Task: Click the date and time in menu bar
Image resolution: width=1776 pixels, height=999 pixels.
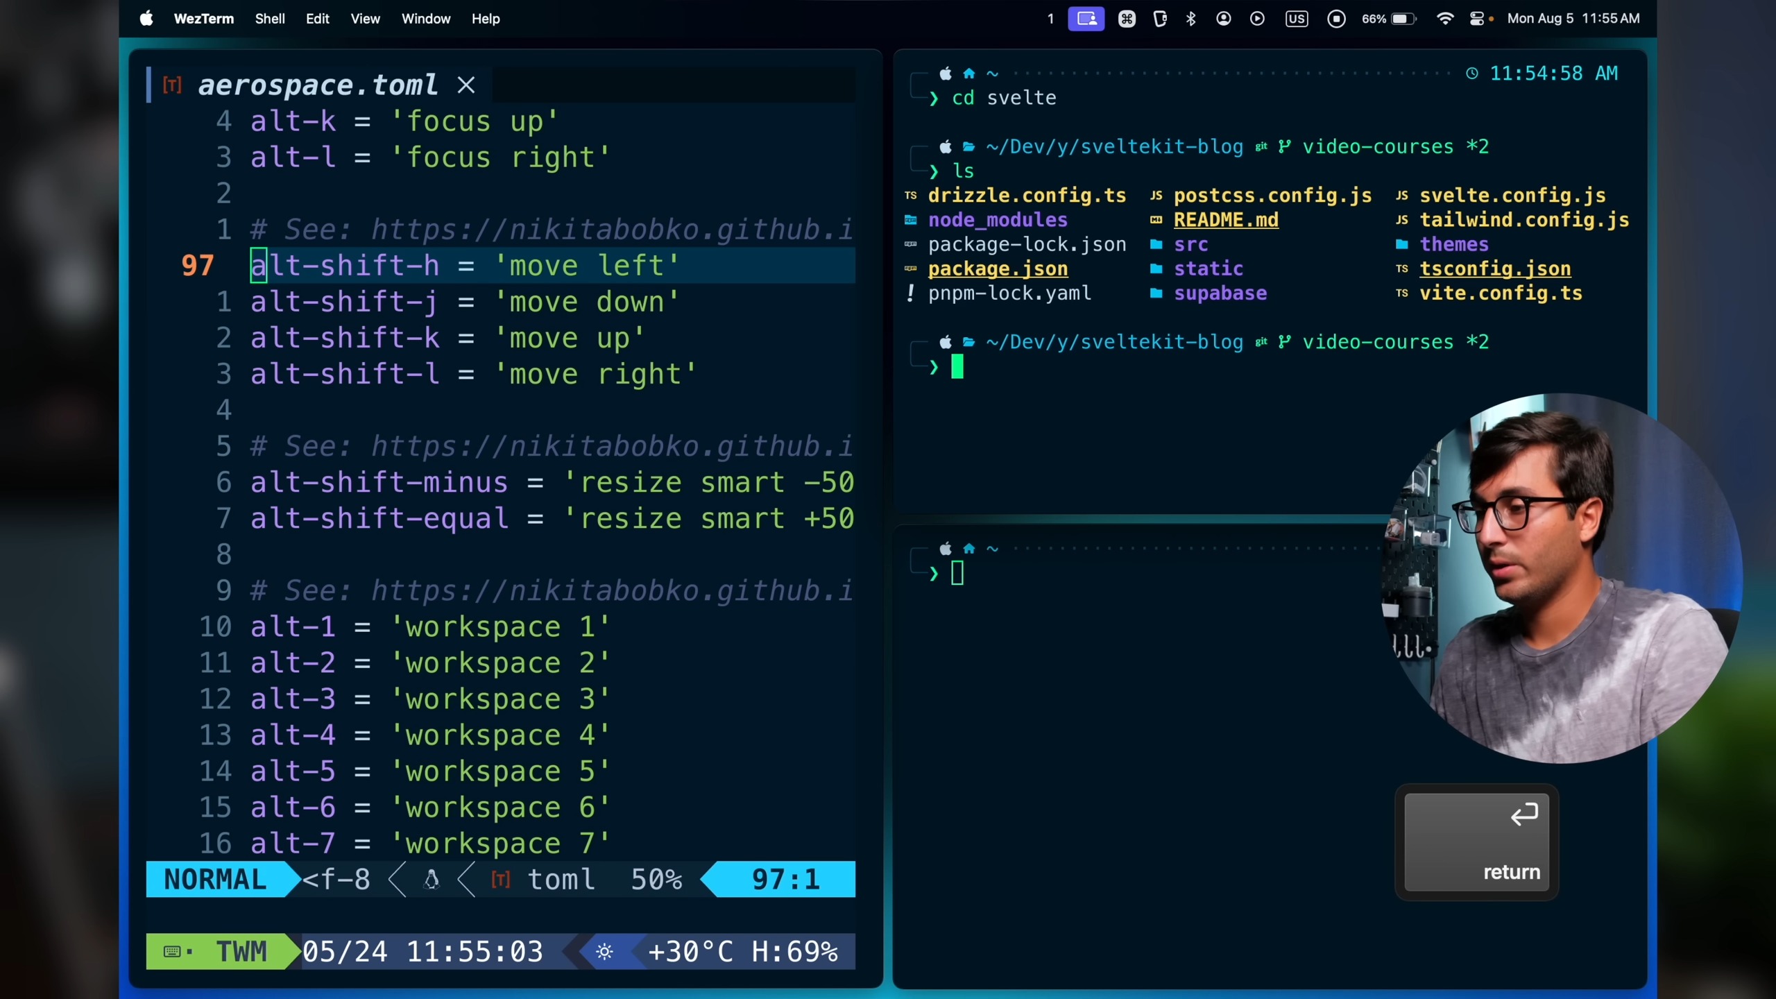Action: pyautogui.click(x=1573, y=19)
